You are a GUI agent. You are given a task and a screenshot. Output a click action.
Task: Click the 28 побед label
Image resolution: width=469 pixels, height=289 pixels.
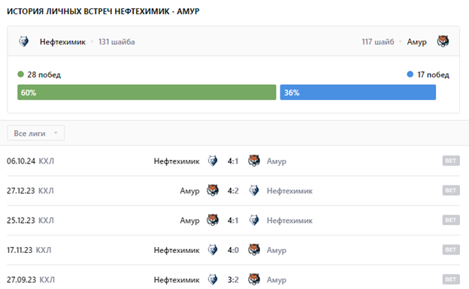44,75
